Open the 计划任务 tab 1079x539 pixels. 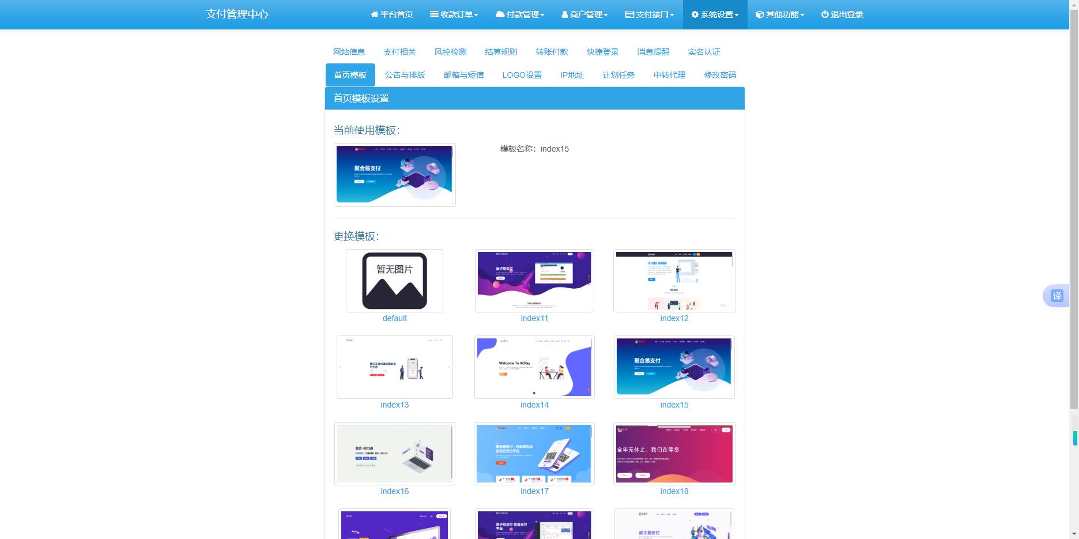click(619, 75)
